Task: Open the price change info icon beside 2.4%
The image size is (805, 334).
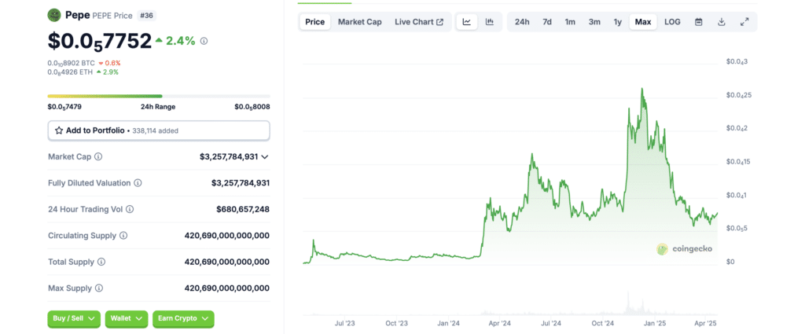Action: coord(204,41)
